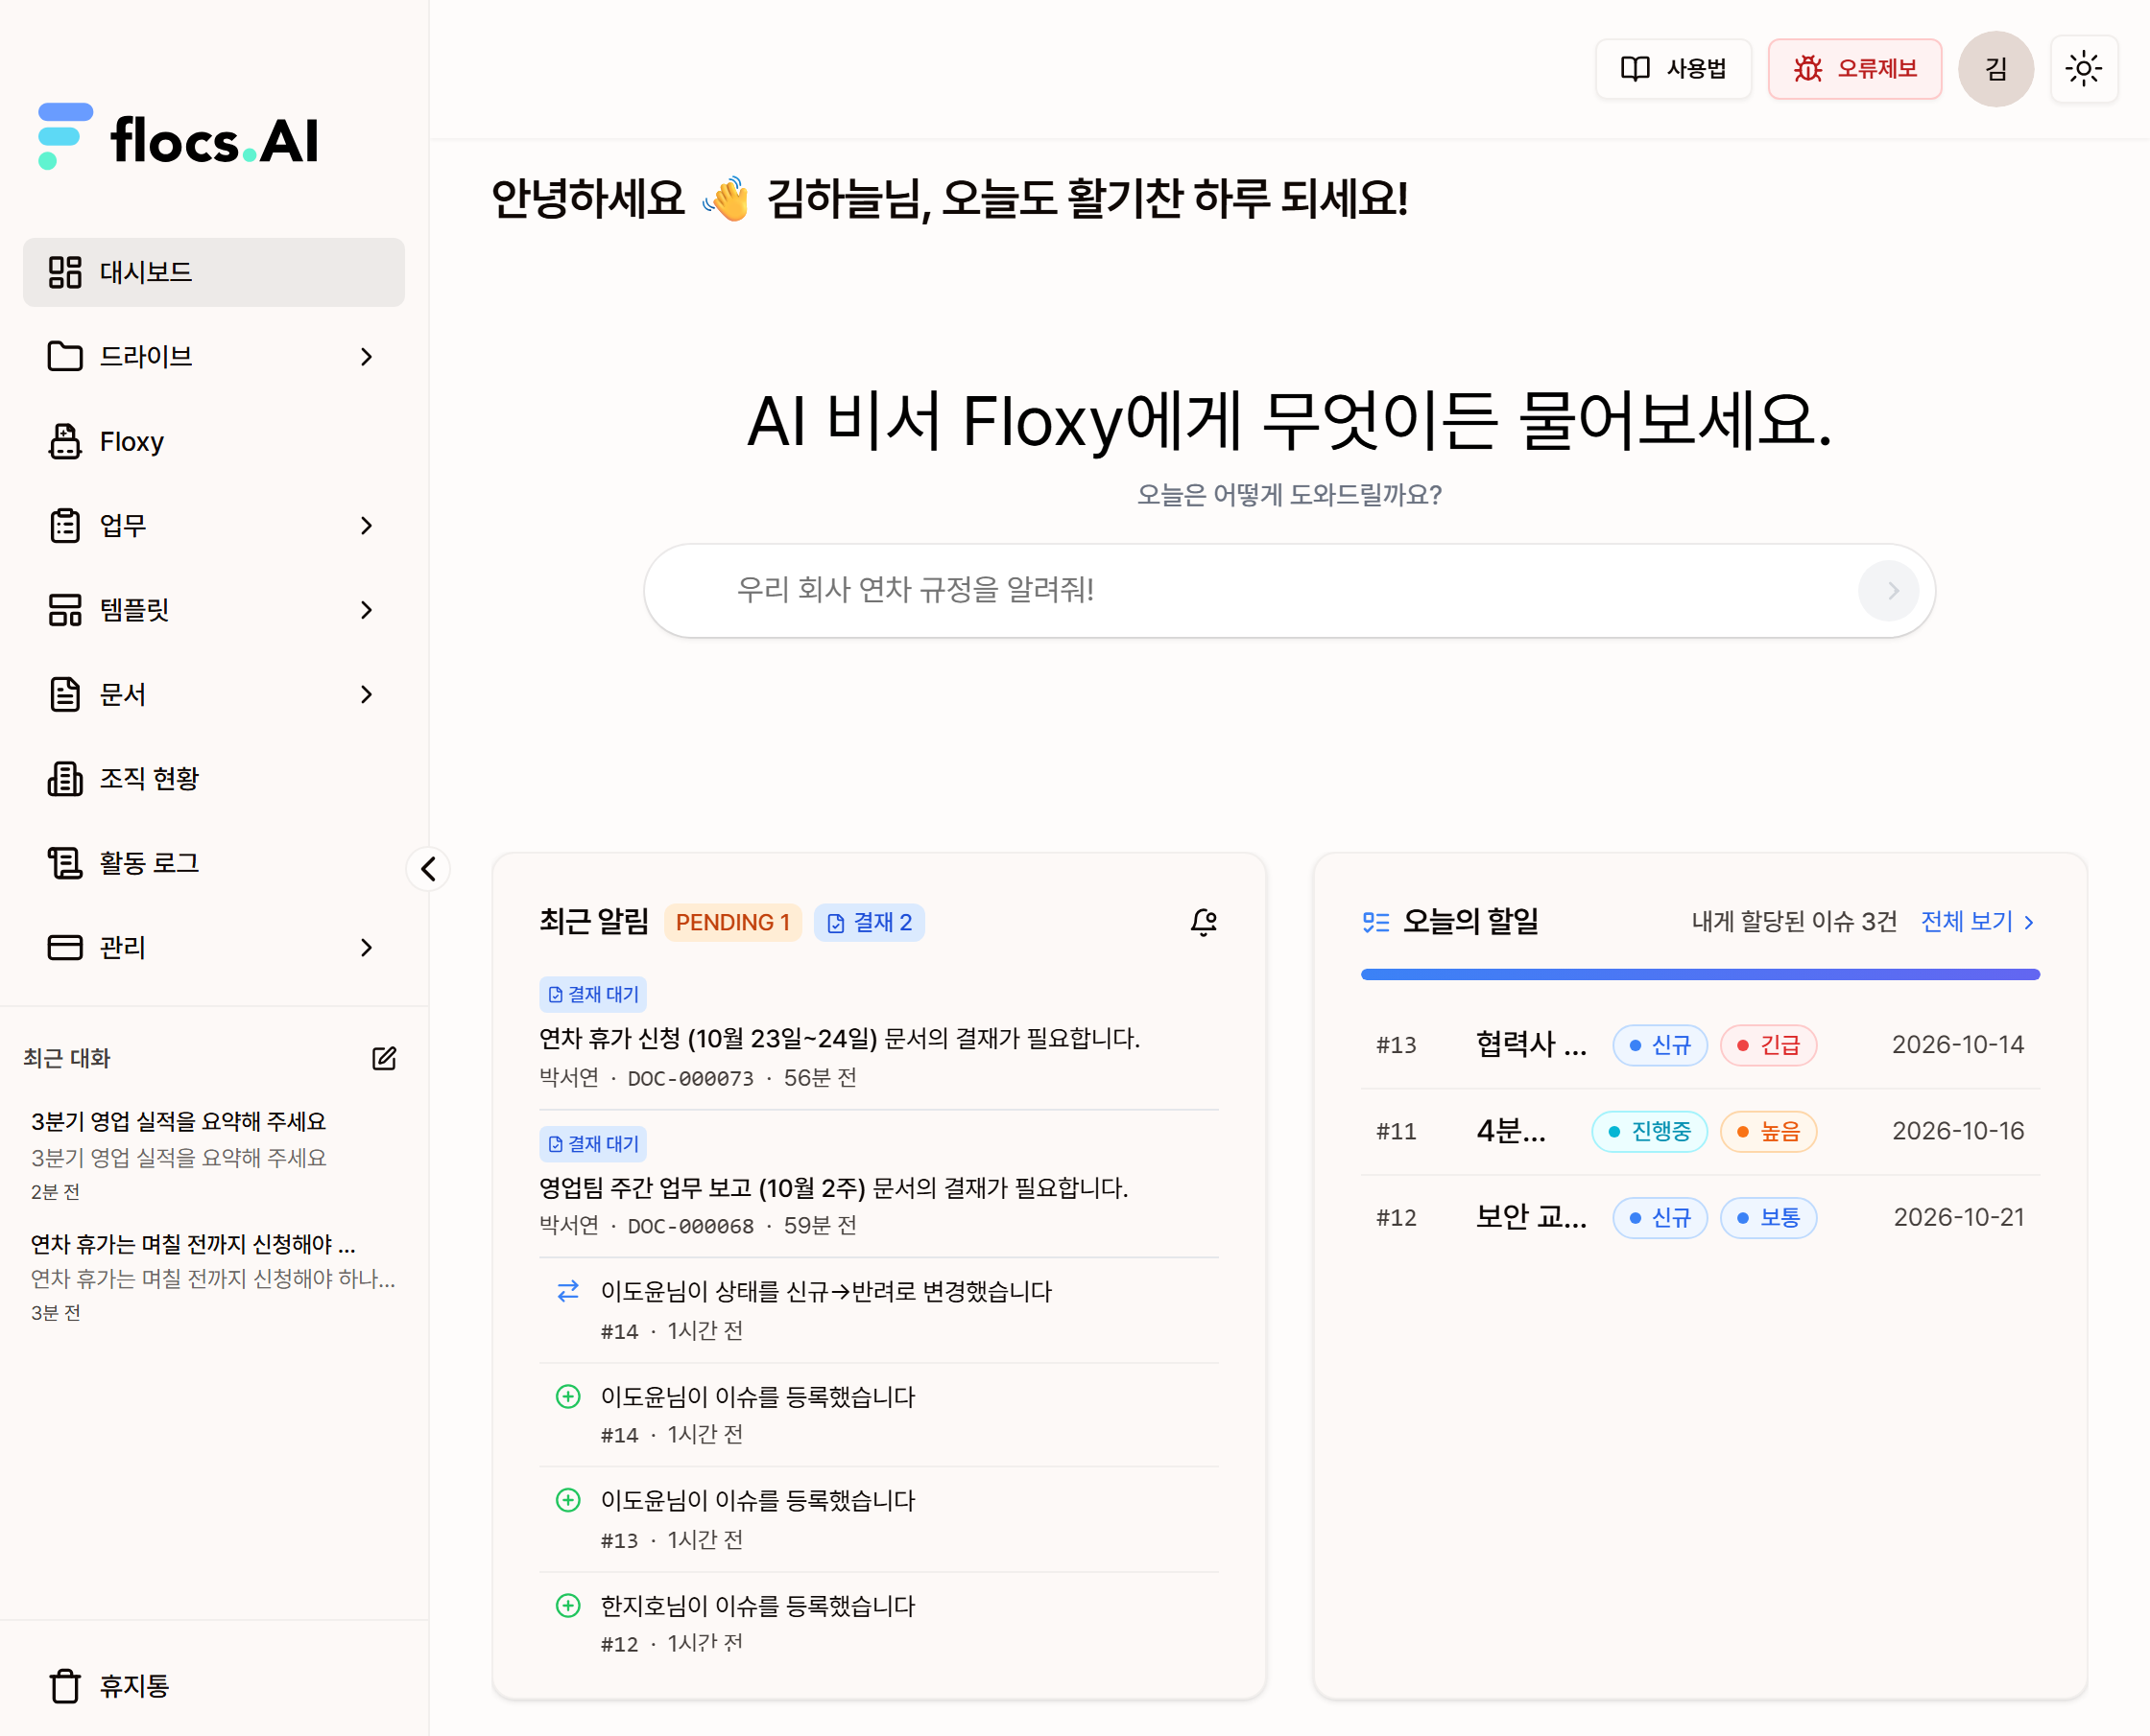Click 긴급 priority tag on #13
Screen dimensions: 2150x1736
[1768, 1045]
